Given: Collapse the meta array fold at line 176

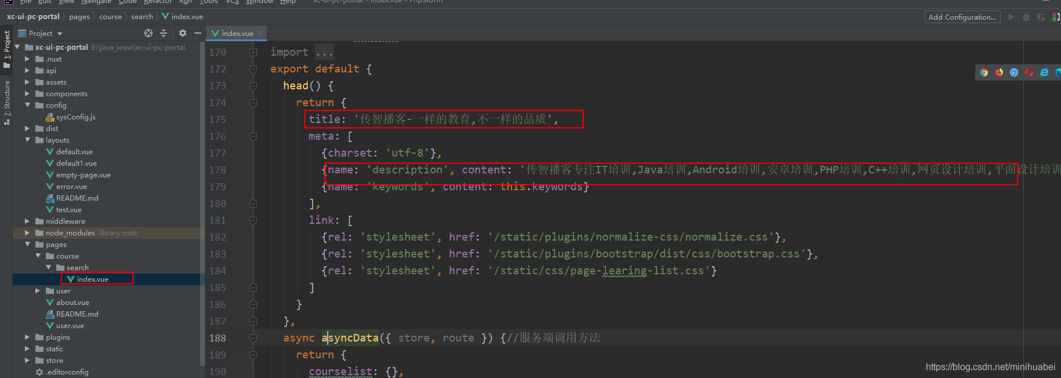Looking at the screenshot, I should (x=253, y=136).
